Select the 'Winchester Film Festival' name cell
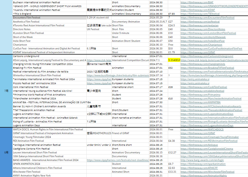The image size is (248, 177). click(50, 172)
